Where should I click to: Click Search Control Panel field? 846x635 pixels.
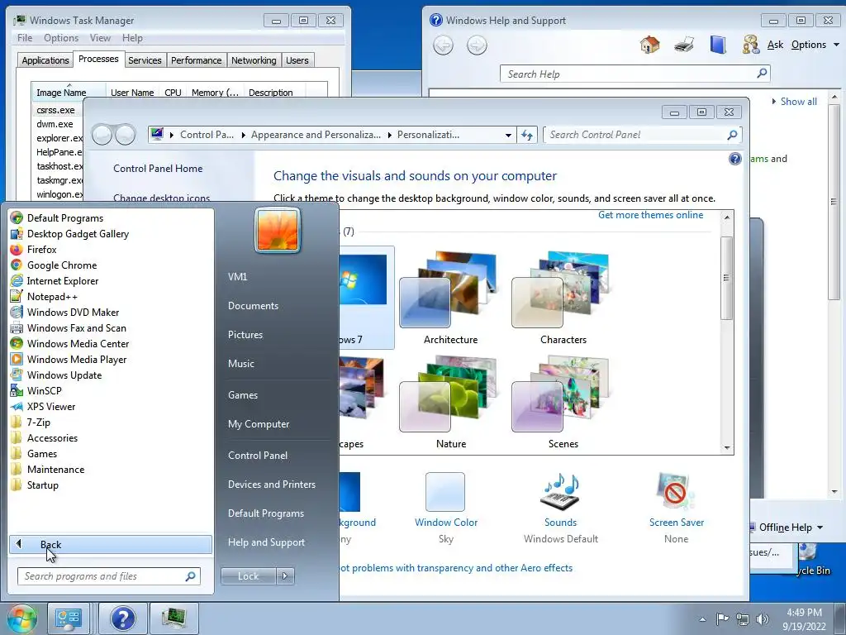pyautogui.click(x=642, y=135)
